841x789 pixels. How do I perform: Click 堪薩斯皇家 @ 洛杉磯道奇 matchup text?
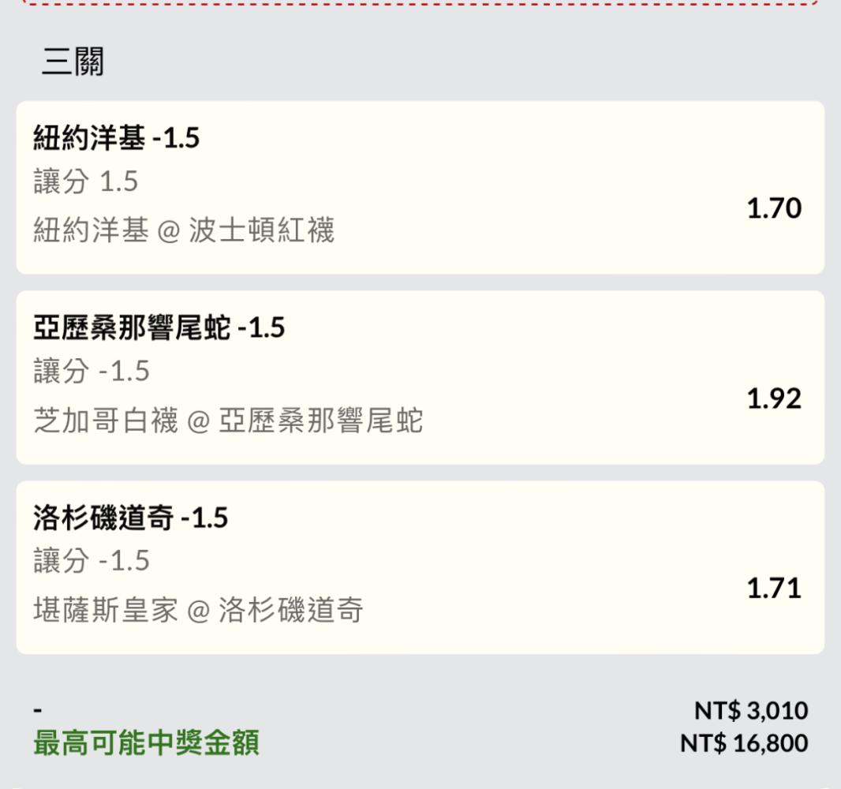pos(199,610)
